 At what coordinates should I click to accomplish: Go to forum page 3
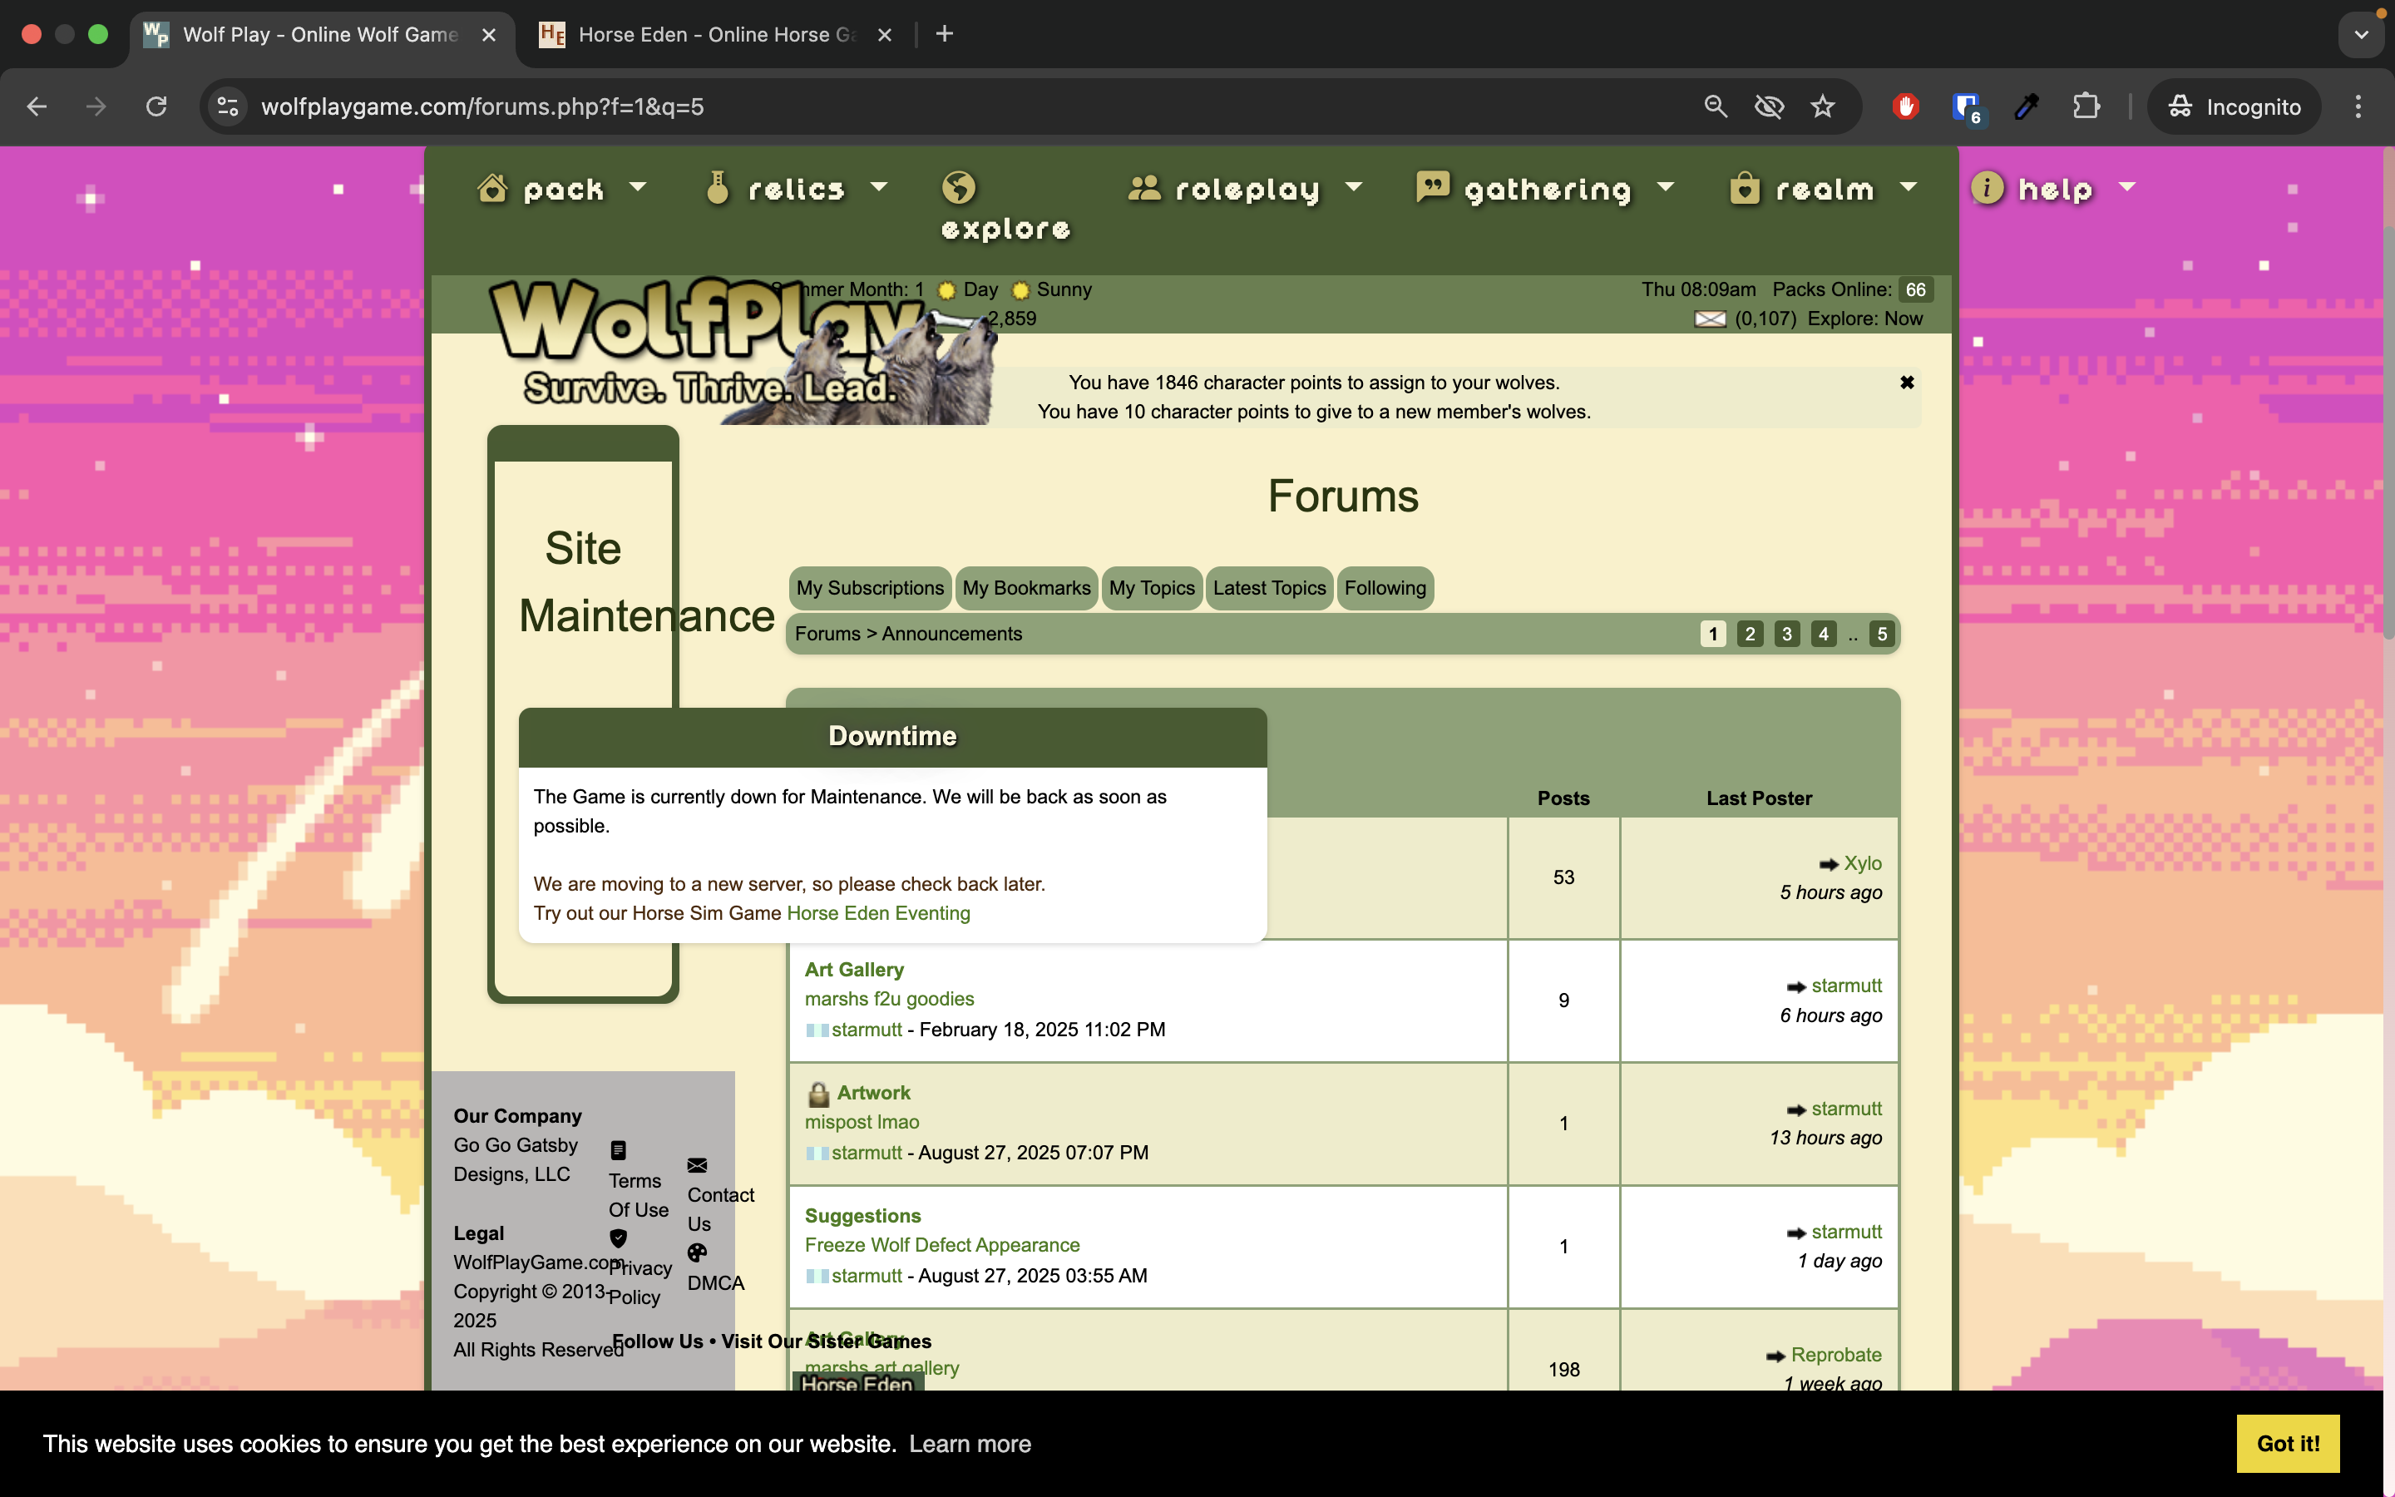point(1786,634)
